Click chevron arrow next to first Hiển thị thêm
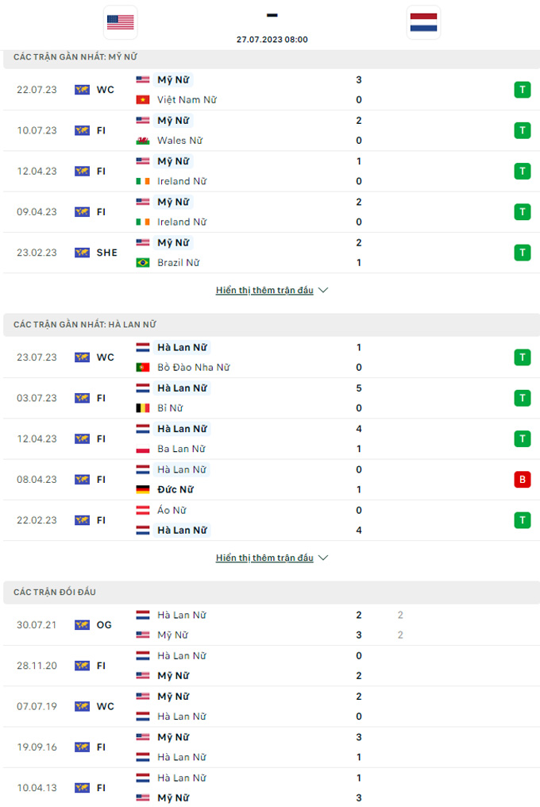This screenshot has height=807, width=540. click(323, 291)
